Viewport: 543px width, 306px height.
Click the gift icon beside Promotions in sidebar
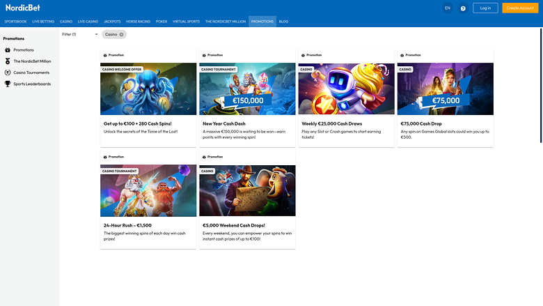pos(8,50)
